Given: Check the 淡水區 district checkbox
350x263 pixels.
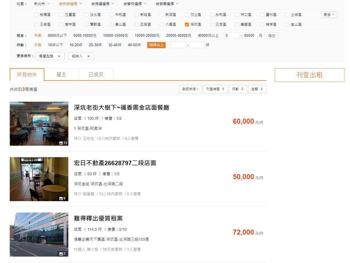Looking at the screenshot, I should coord(86,15).
